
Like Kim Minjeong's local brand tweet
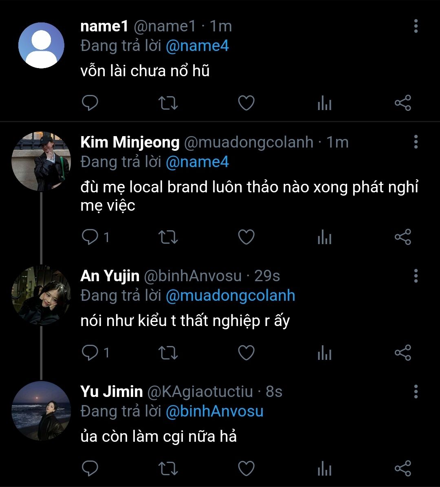tap(246, 237)
